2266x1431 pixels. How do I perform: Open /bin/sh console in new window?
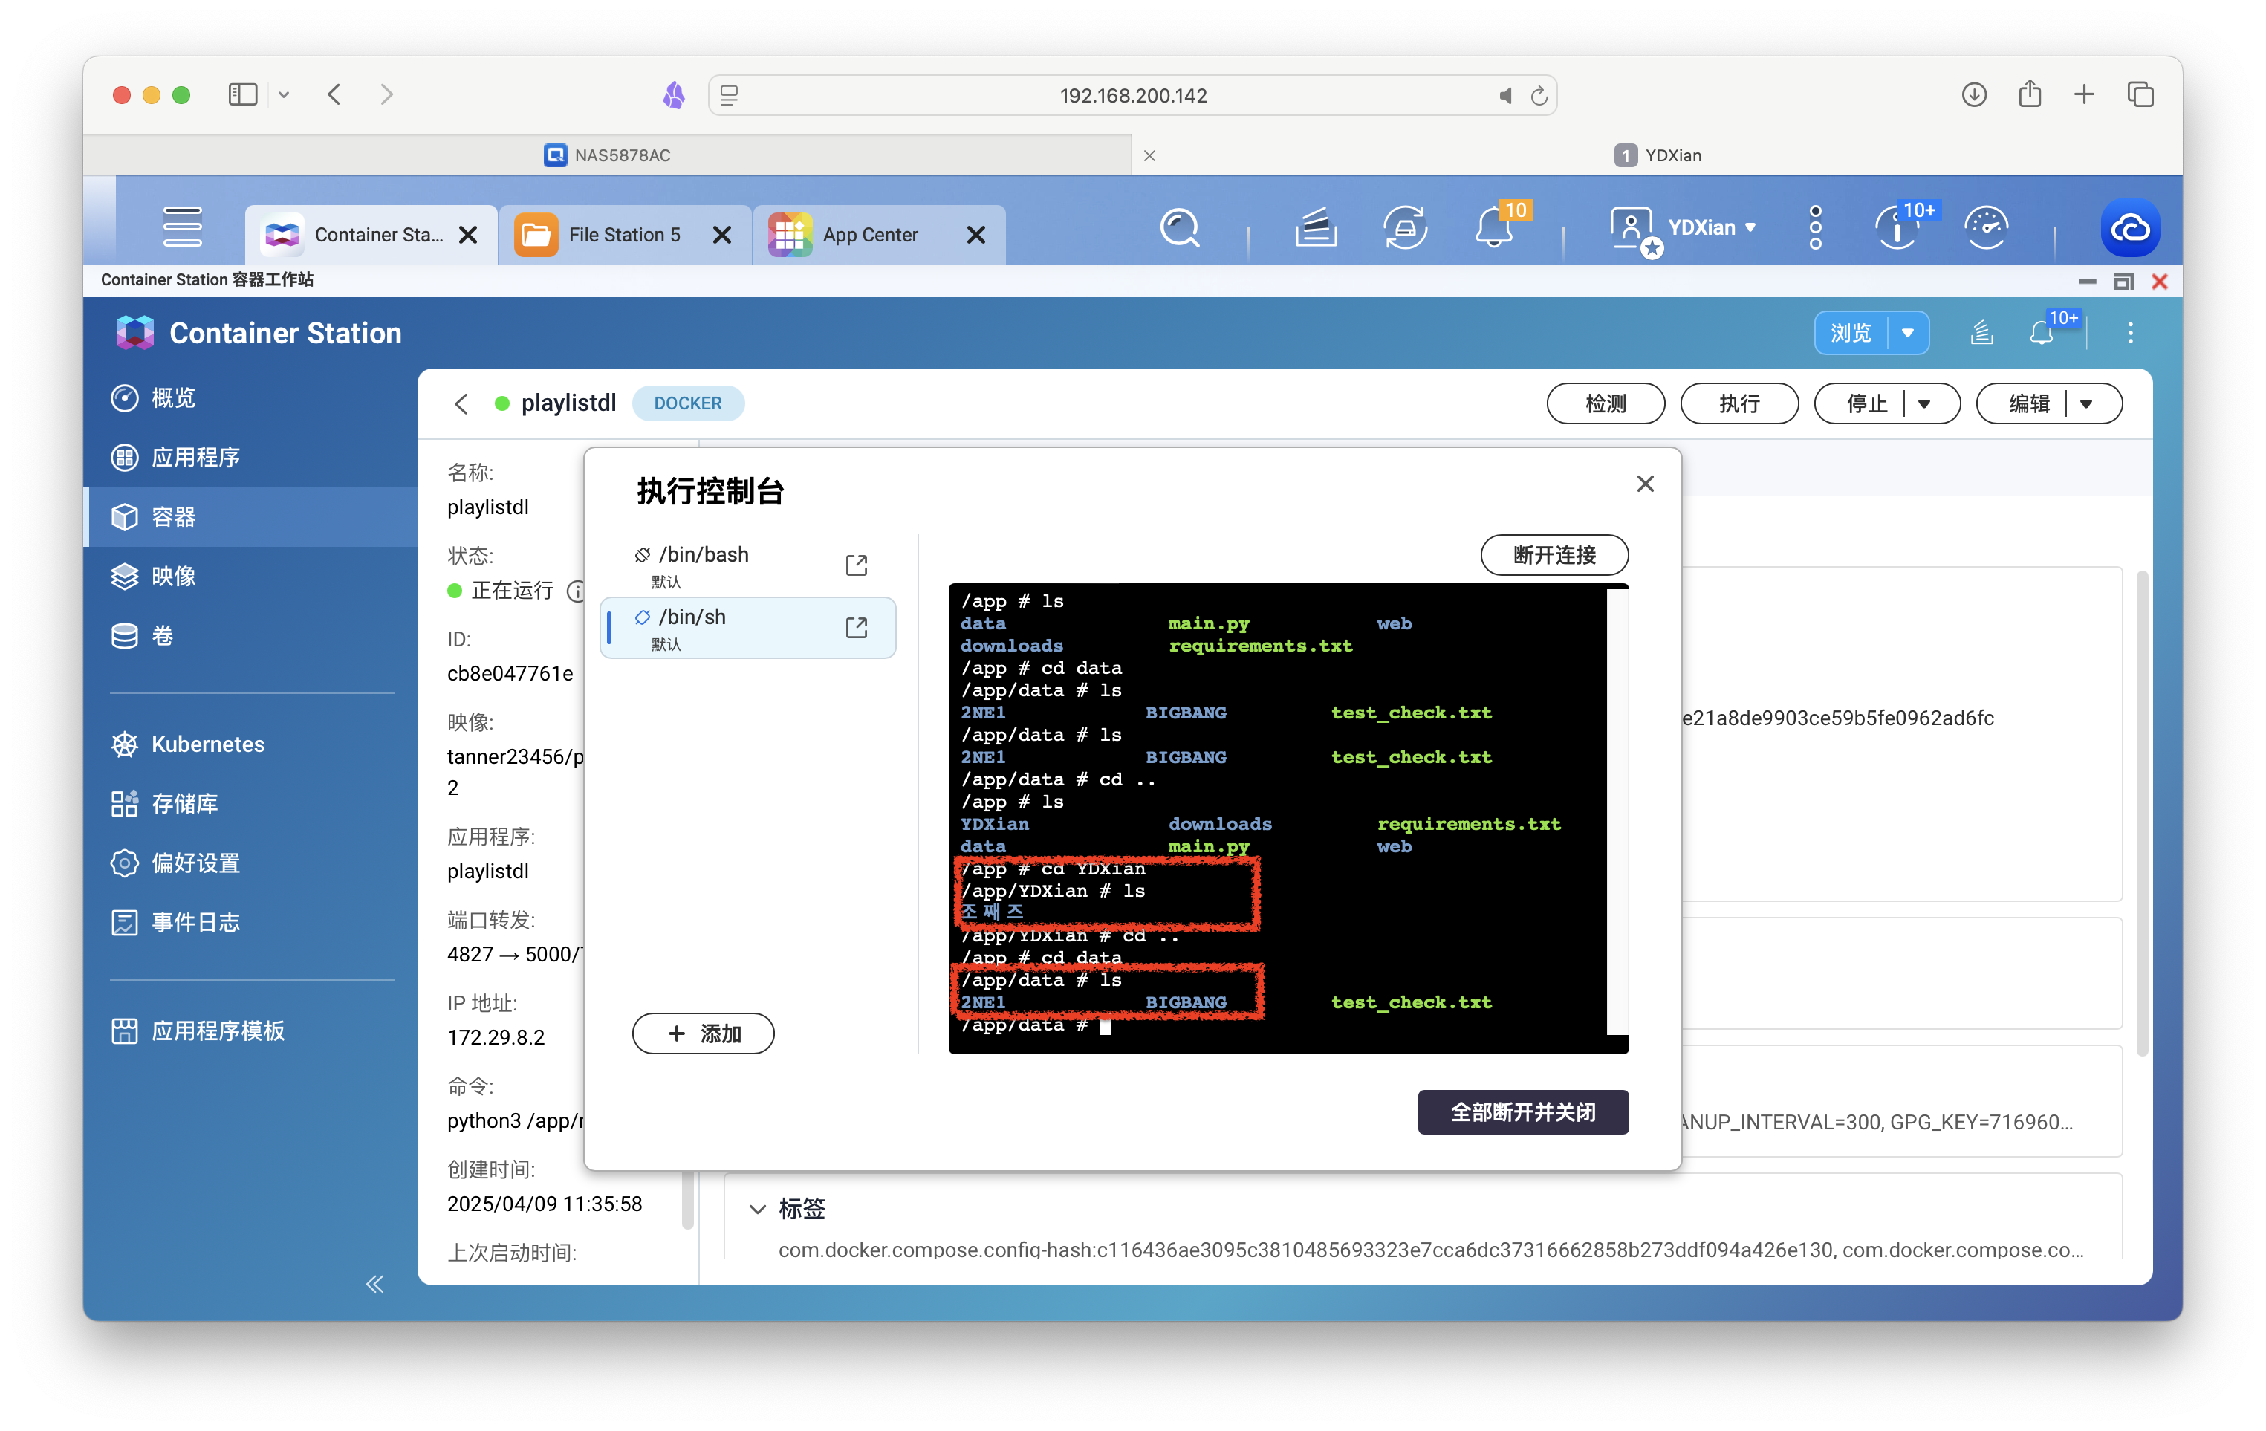855,628
